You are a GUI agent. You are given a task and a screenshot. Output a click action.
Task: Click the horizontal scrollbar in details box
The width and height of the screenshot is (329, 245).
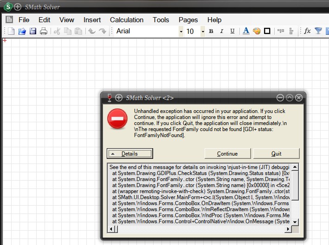[x=200, y=229]
